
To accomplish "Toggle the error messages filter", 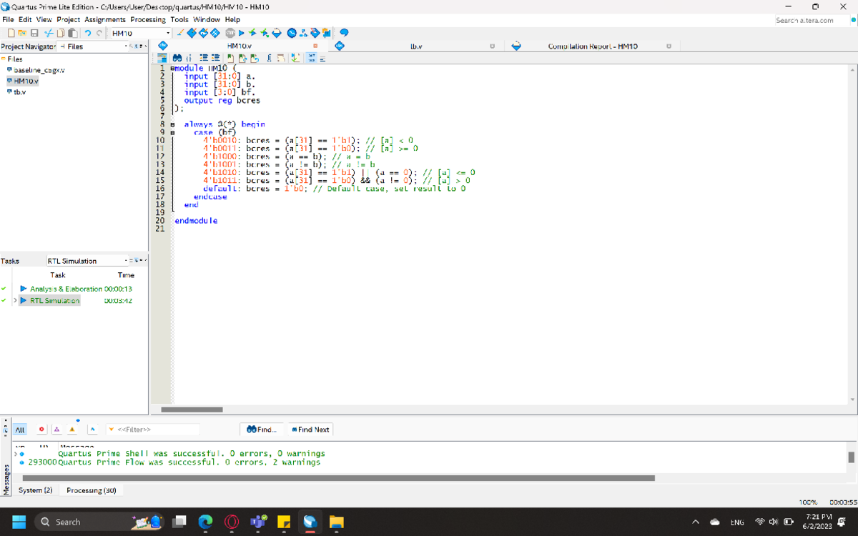I will pyautogui.click(x=39, y=430).
